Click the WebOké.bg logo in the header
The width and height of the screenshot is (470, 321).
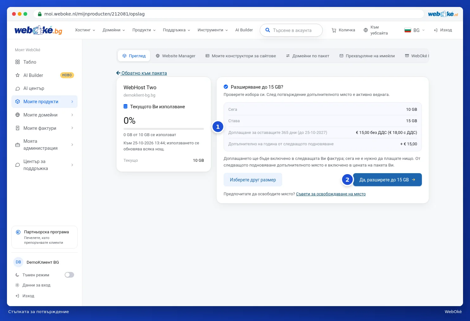pyautogui.click(x=38, y=30)
